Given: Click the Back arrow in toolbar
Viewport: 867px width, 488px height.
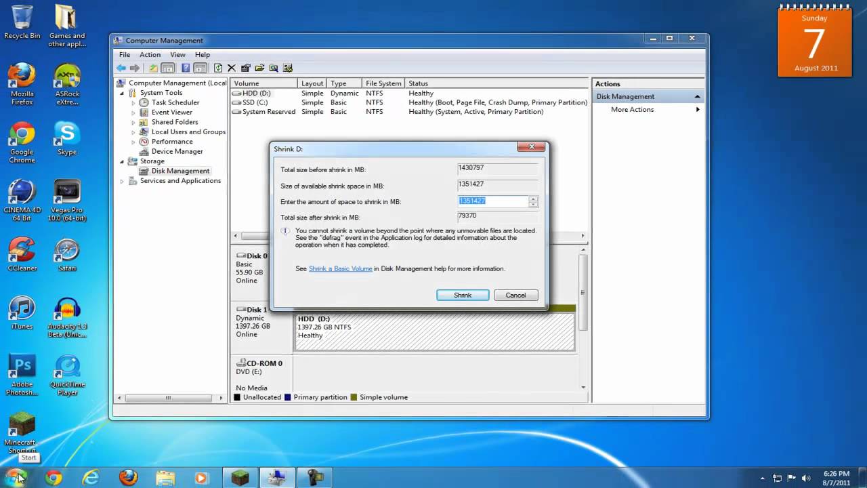Looking at the screenshot, I should point(121,68).
